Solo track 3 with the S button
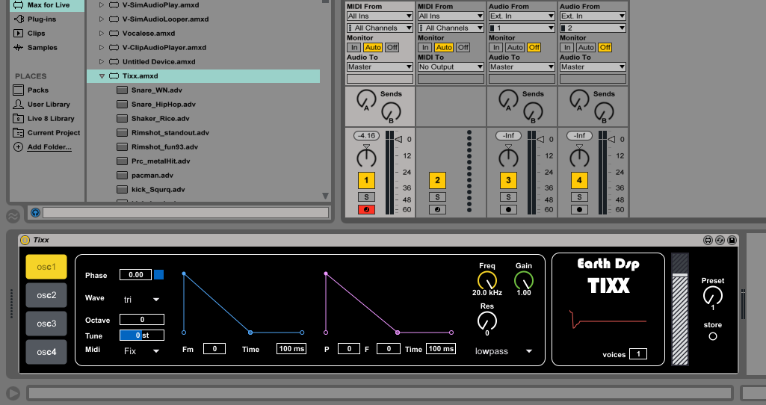This screenshot has width=766, height=405. pos(508,197)
